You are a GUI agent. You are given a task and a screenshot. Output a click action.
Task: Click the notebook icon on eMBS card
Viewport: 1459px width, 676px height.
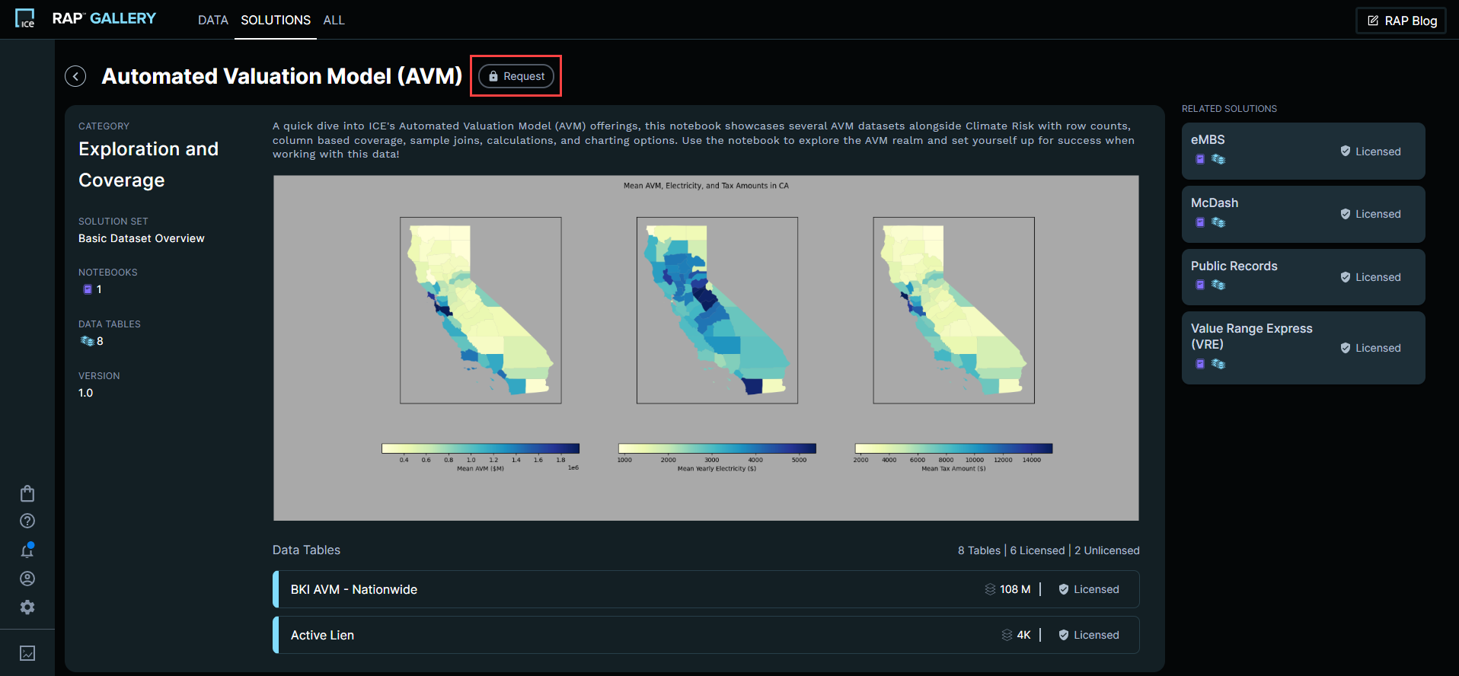1200,159
